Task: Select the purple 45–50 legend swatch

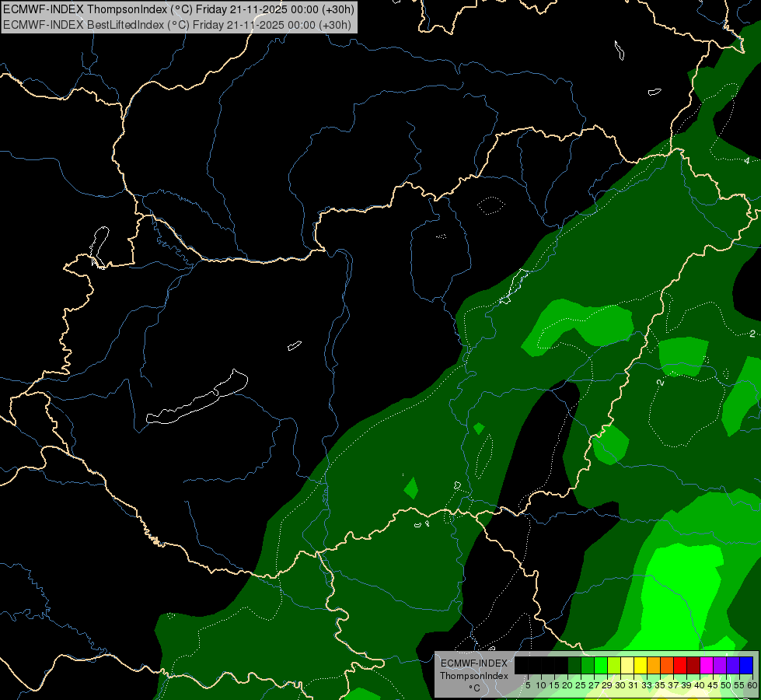Action: pos(720,665)
